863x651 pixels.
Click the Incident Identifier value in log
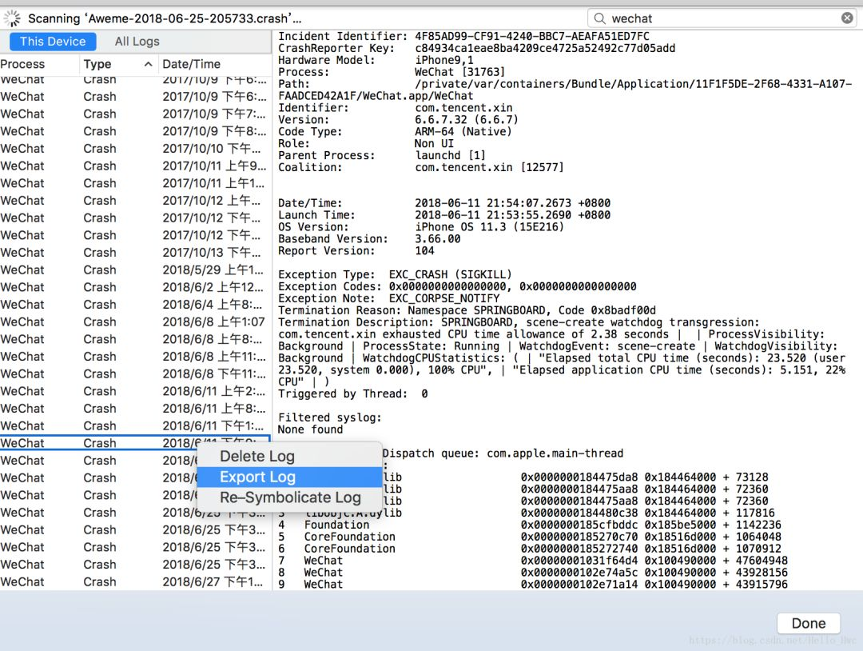pos(531,36)
